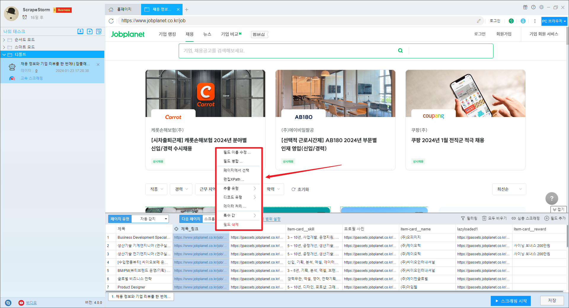Open settings via the gear icon
Image resolution: width=569 pixels, height=308 pixels.
[x=541, y=7]
